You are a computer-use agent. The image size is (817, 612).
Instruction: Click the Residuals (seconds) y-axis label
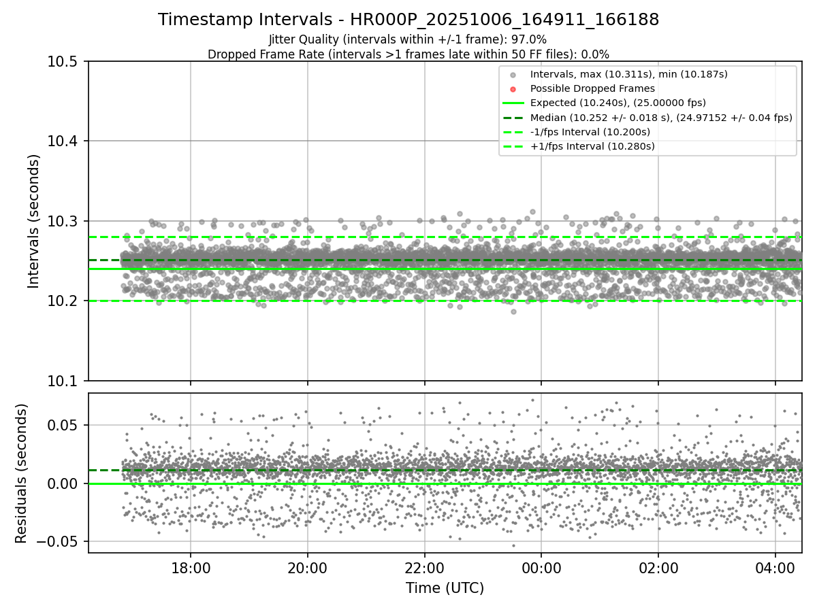point(22,473)
